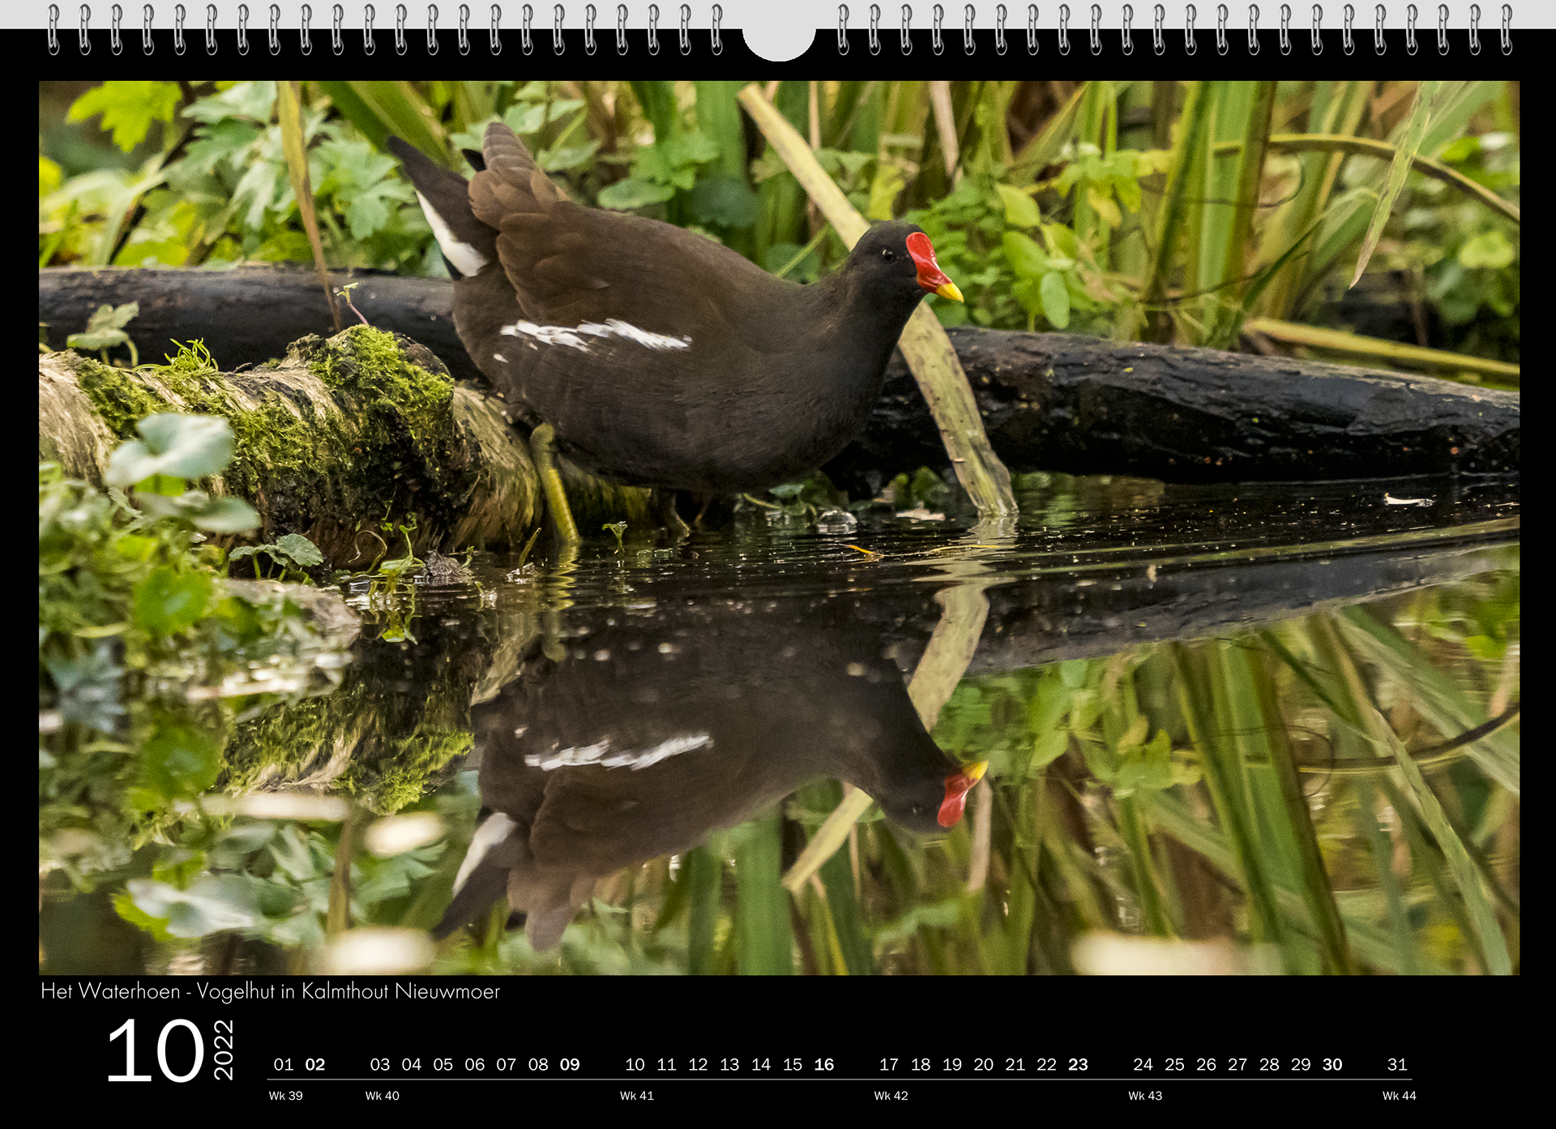This screenshot has width=1556, height=1129.
Task: Click the vertical year label 2022
Action: tap(224, 1050)
